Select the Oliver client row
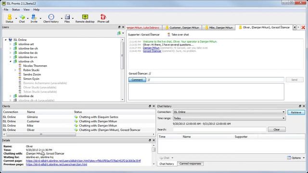 [78, 130]
